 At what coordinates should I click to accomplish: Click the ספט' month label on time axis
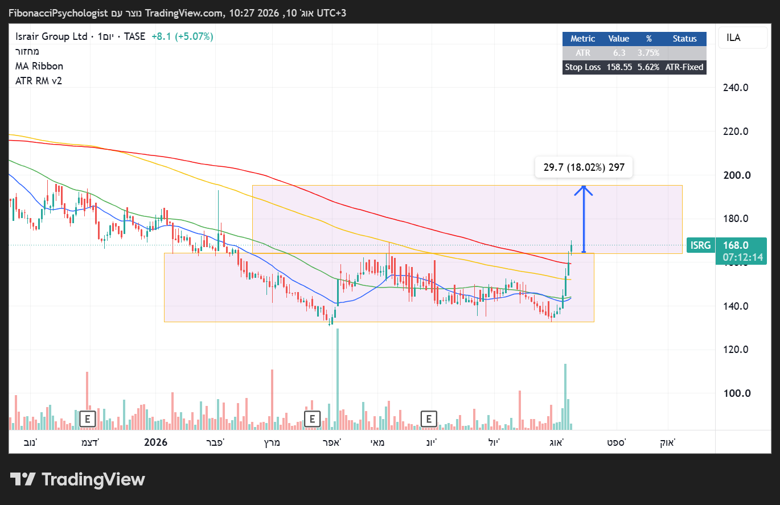coord(617,442)
